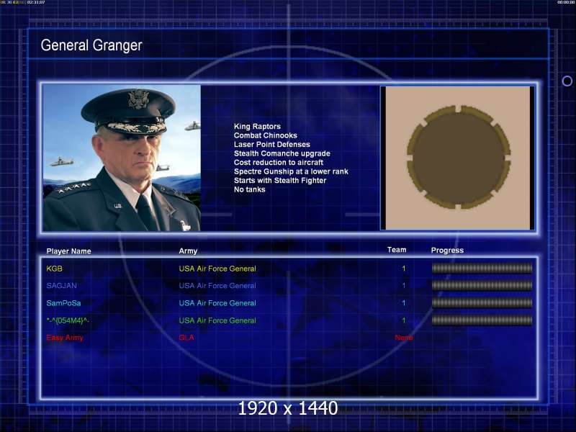Click the GLA army entry
This screenshot has height=432, width=576.
[186, 338]
